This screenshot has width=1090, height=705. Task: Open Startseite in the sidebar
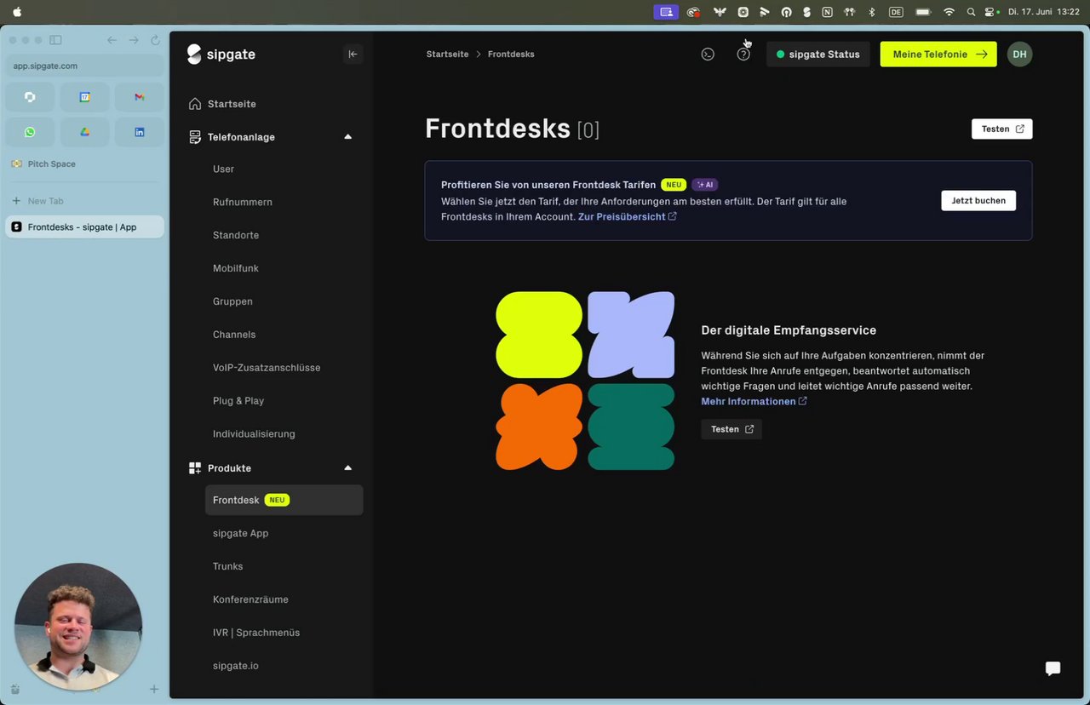[x=232, y=104]
